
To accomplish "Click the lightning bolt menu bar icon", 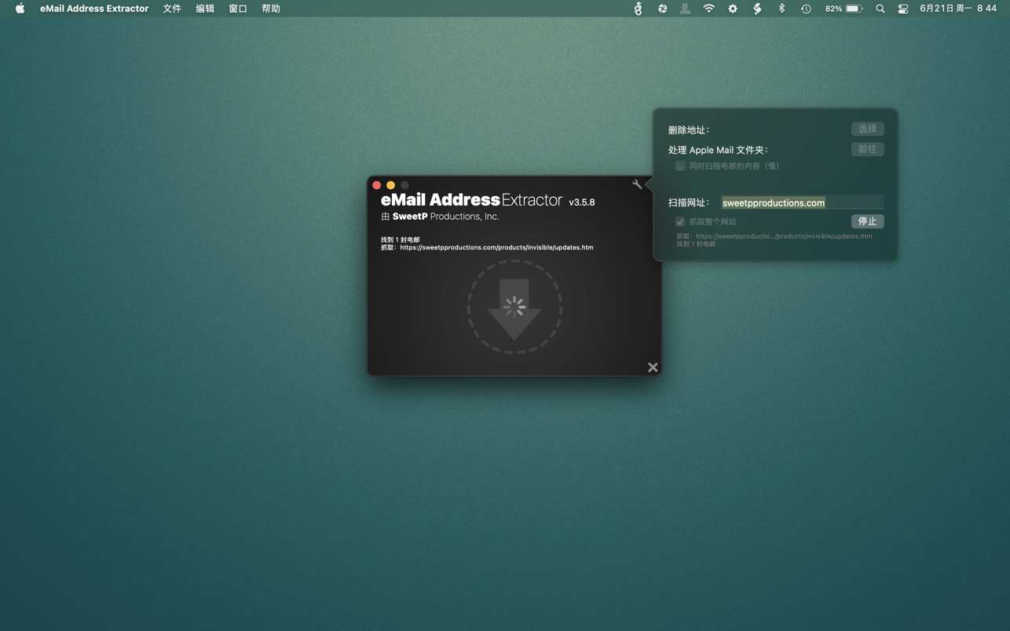I will (757, 9).
